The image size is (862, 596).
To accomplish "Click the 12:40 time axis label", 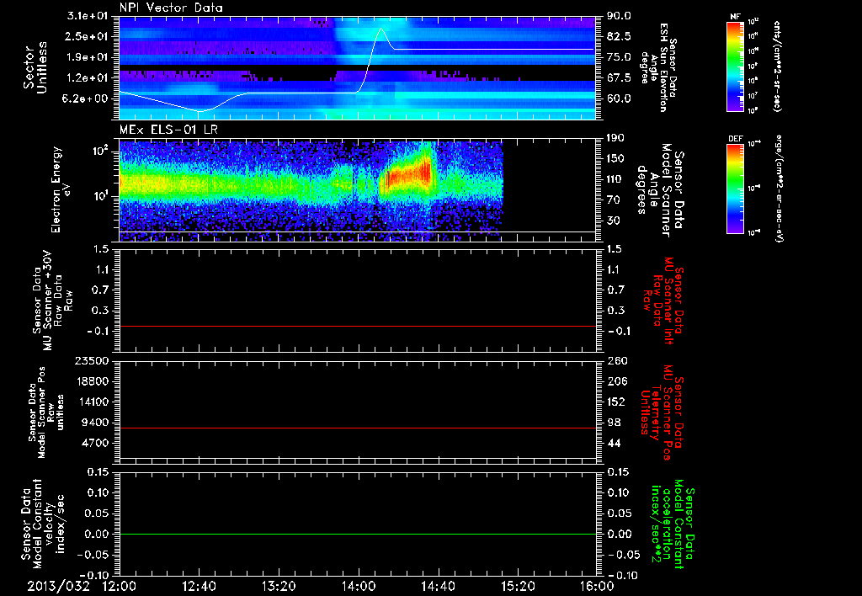I will click(x=199, y=586).
